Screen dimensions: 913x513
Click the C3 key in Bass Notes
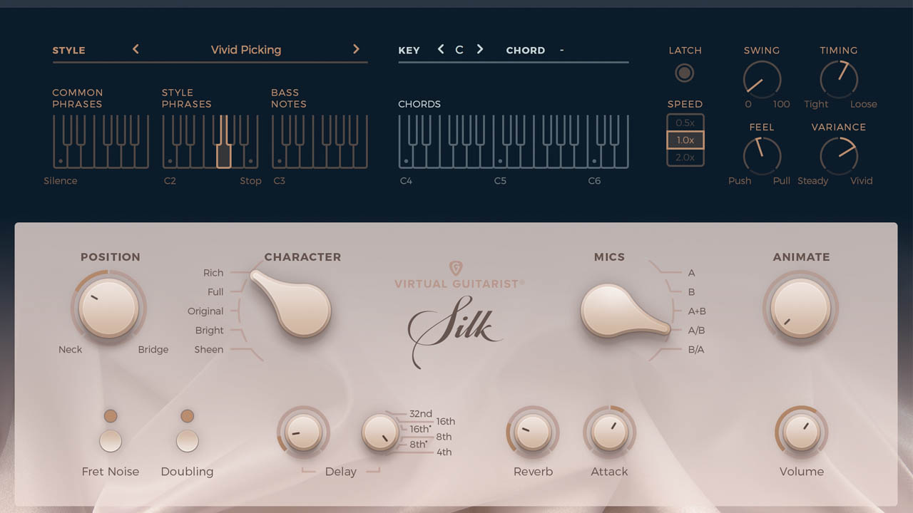pos(279,158)
